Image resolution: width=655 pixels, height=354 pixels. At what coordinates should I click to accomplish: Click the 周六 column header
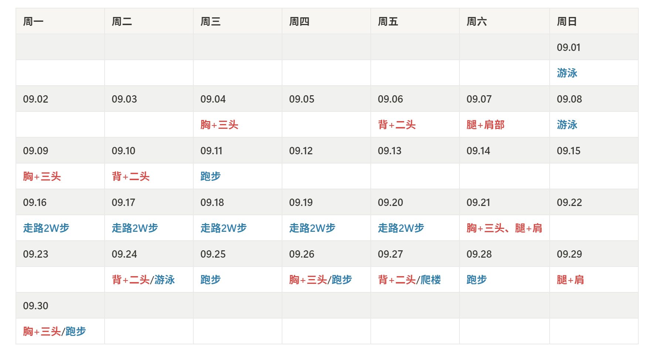[x=505, y=21]
